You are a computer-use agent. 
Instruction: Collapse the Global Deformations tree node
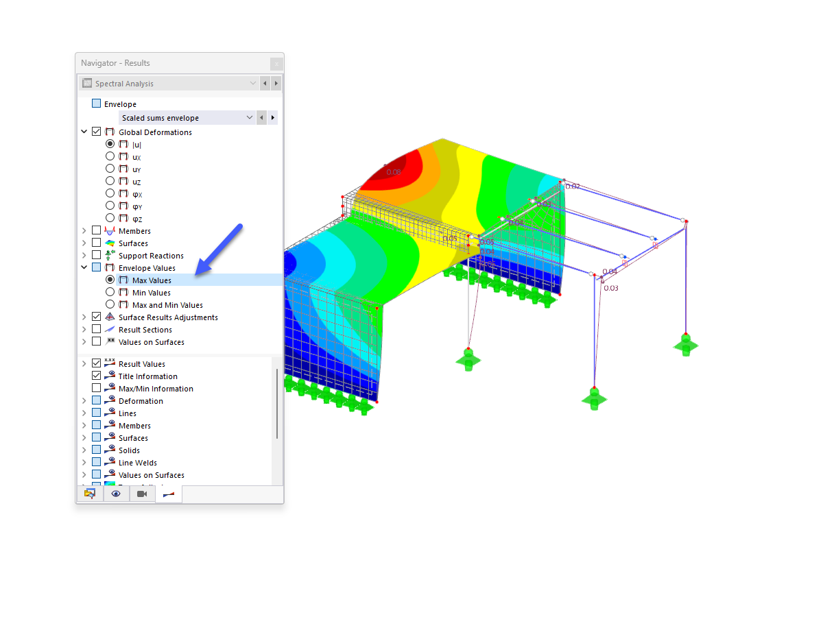(x=84, y=132)
